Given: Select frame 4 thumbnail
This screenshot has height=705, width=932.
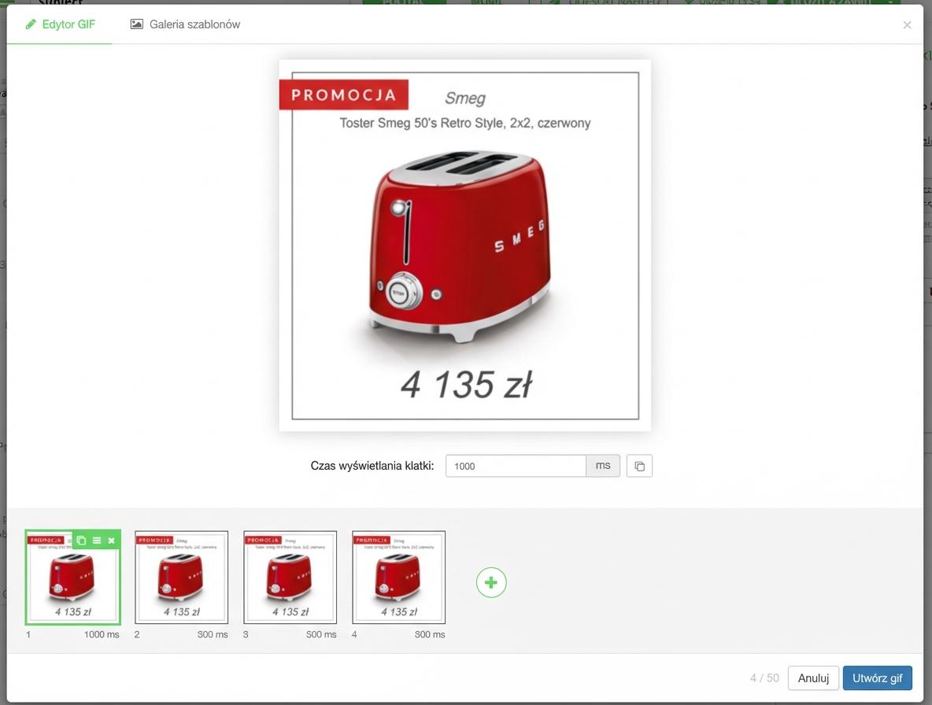Looking at the screenshot, I should pyautogui.click(x=399, y=578).
